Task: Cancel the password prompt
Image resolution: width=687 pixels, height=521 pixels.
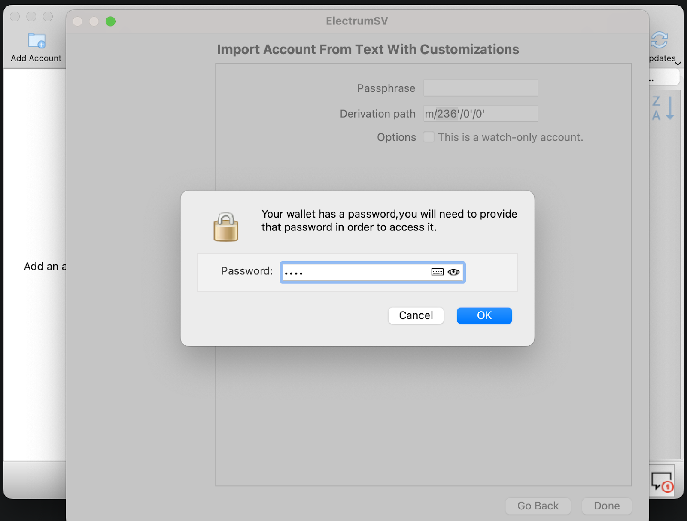Action: [416, 315]
